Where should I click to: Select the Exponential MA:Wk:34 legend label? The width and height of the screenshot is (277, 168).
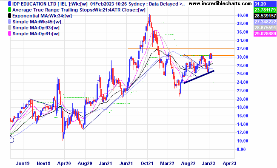(42, 16)
